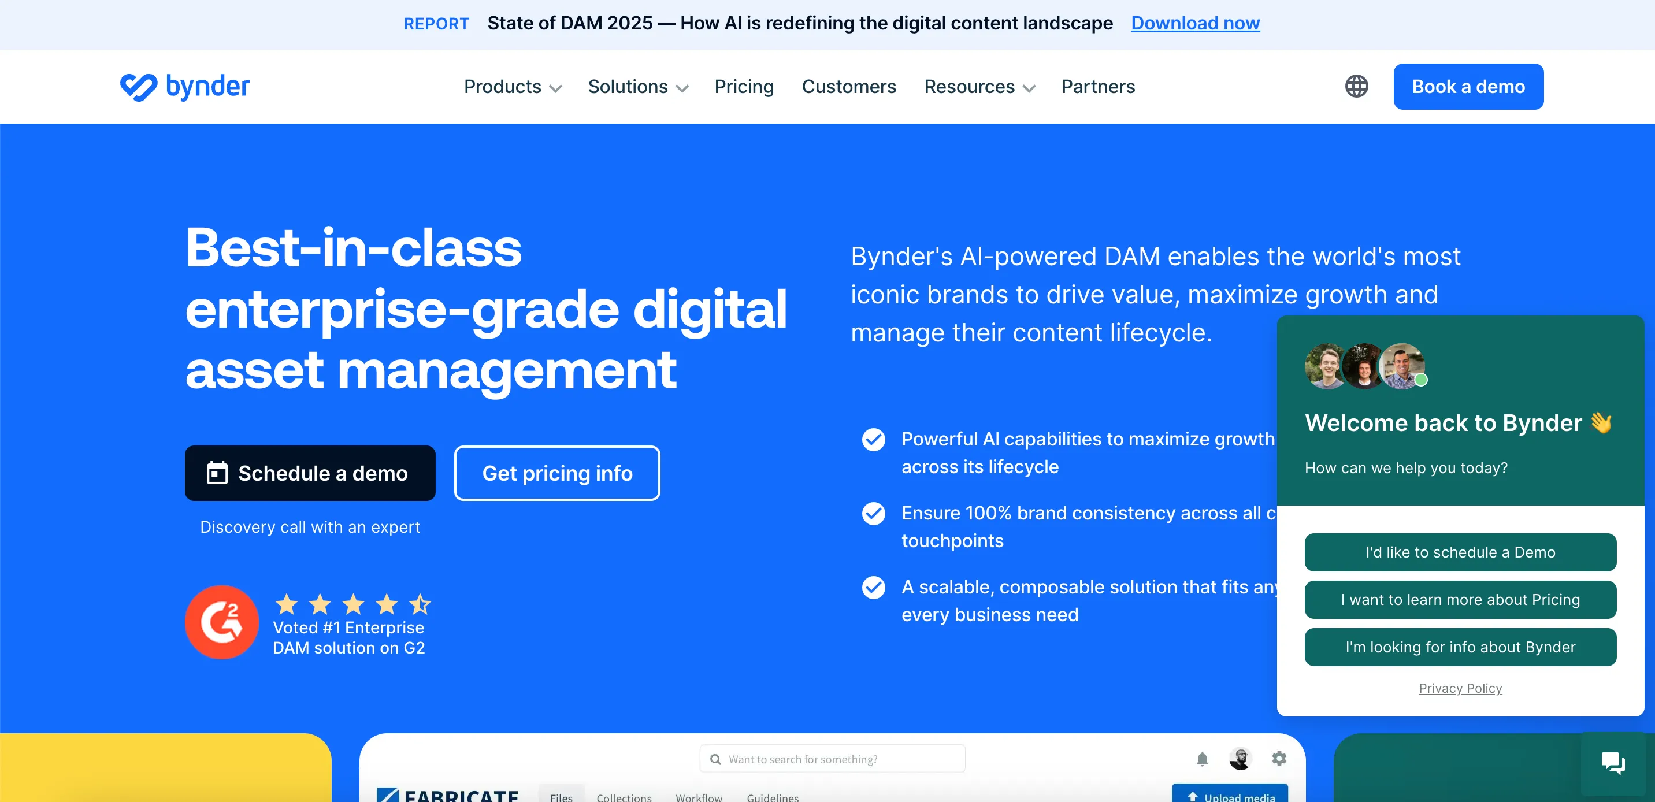Click the Schedule a demo button
This screenshot has height=802, width=1655.
pyautogui.click(x=310, y=473)
